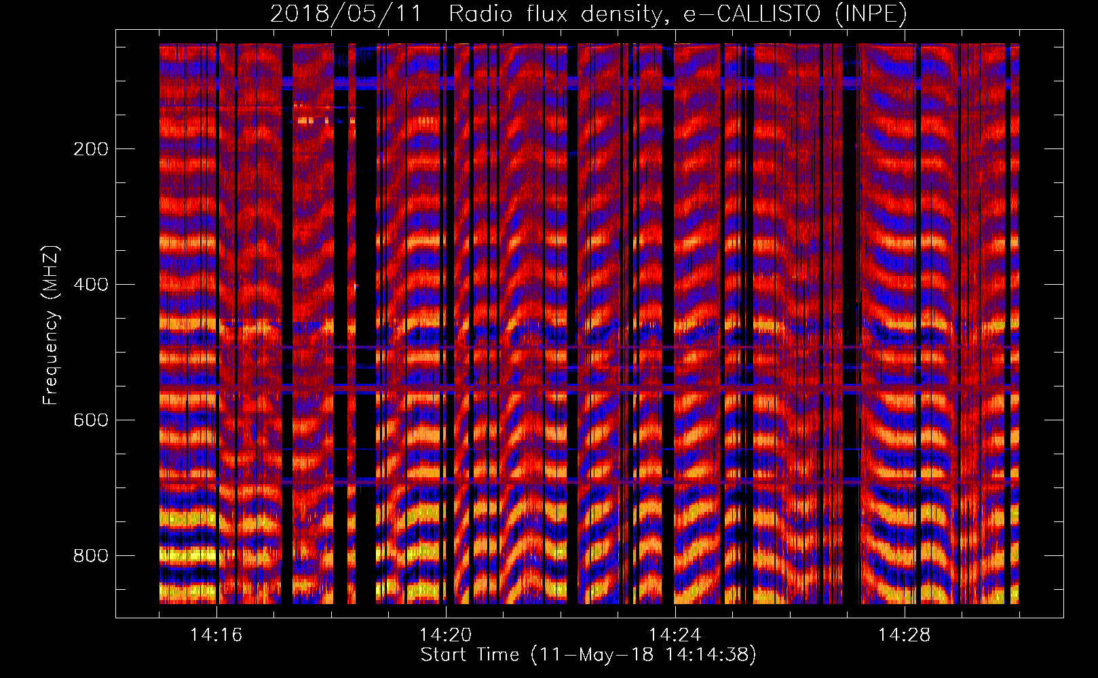Click the '14:16' time tick label
1098x678 pixels.
[x=216, y=635]
